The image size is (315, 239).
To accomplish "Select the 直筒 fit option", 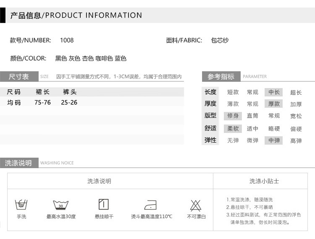I will pyautogui.click(x=252, y=116).
